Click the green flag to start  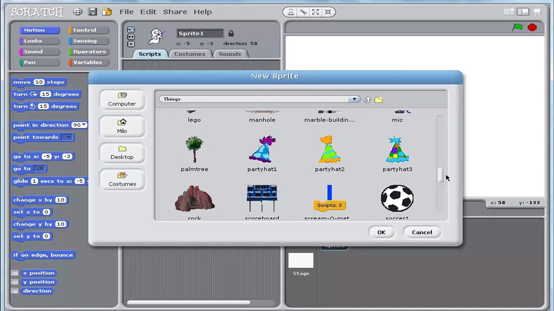point(517,27)
